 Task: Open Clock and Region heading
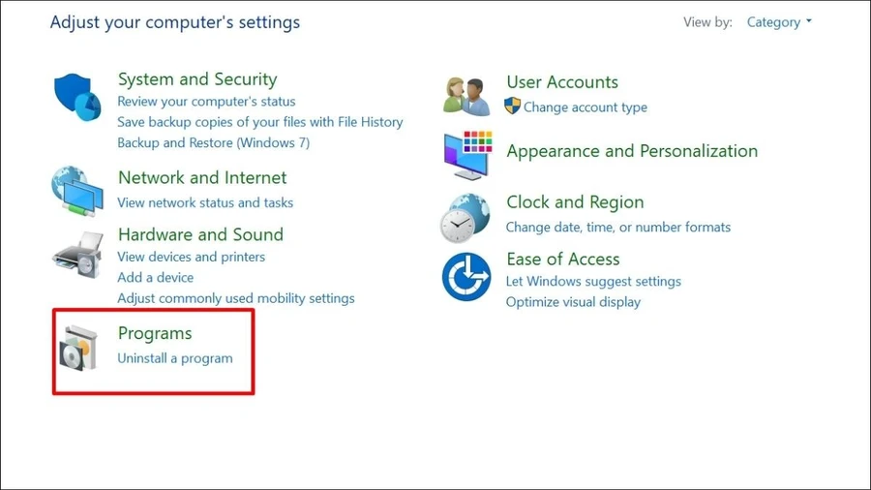tap(575, 202)
